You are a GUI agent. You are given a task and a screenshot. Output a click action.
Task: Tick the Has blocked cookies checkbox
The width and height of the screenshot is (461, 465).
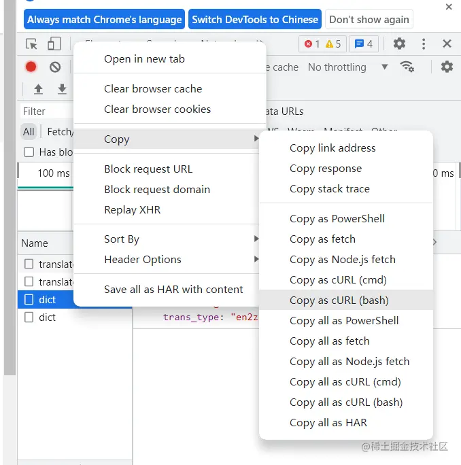29,152
